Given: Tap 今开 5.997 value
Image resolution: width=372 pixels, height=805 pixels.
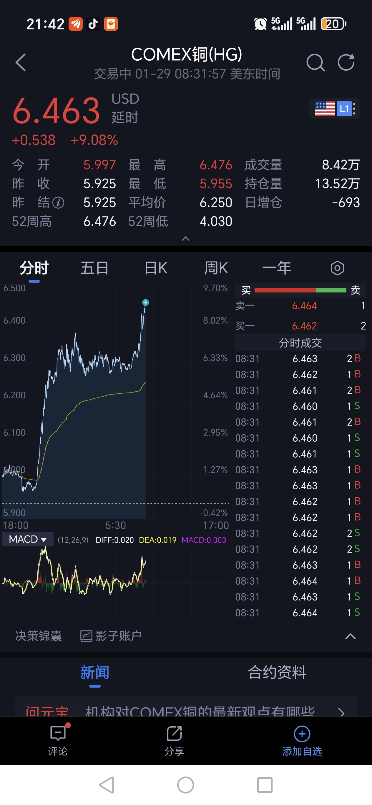Looking at the screenshot, I should (x=100, y=165).
